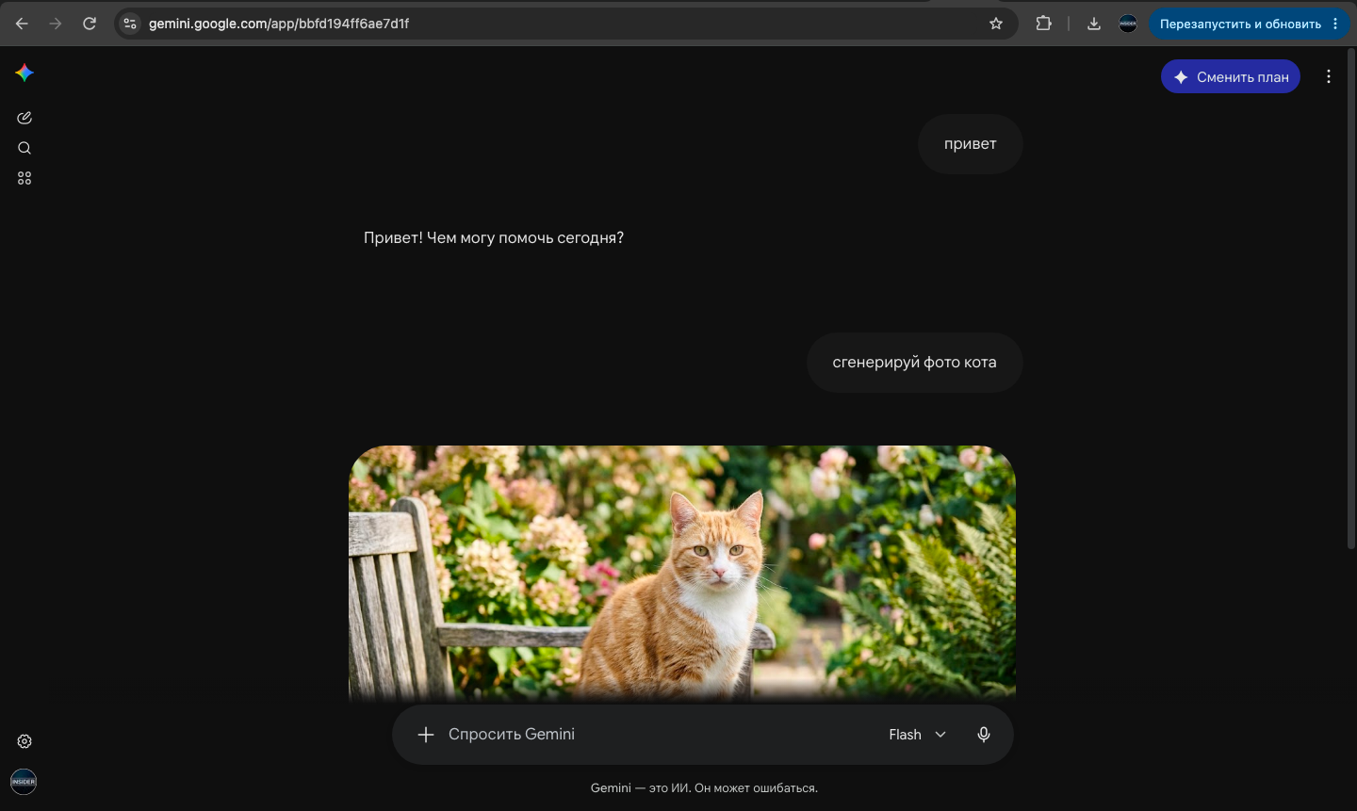Click the disclaimer 'Gemini — это ИИ. Он может ошибаться.'
Image resolution: width=1357 pixels, height=811 pixels.
[x=704, y=788]
